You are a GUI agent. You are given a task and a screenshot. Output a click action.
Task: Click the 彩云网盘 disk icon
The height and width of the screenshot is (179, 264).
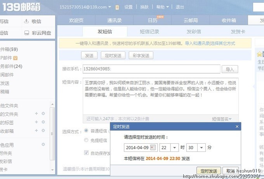coord(27,33)
